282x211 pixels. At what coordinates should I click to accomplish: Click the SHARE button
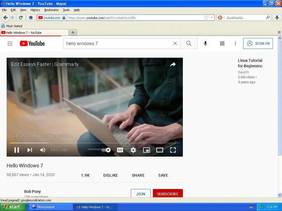click(138, 175)
